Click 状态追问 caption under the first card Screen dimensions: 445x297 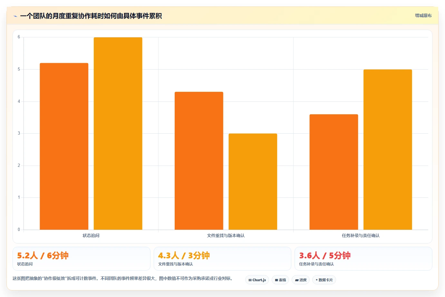[x=25, y=264]
